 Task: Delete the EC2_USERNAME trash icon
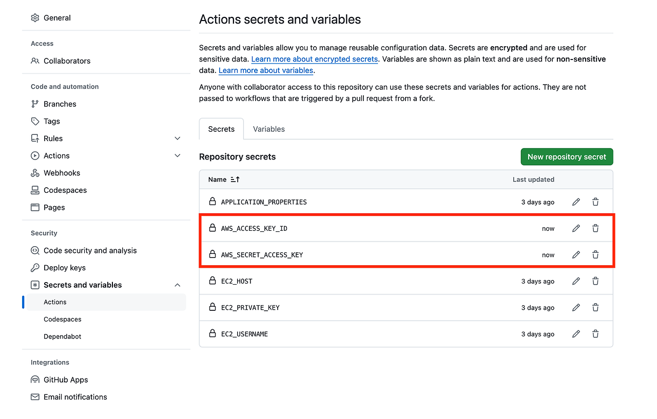pos(595,334)
